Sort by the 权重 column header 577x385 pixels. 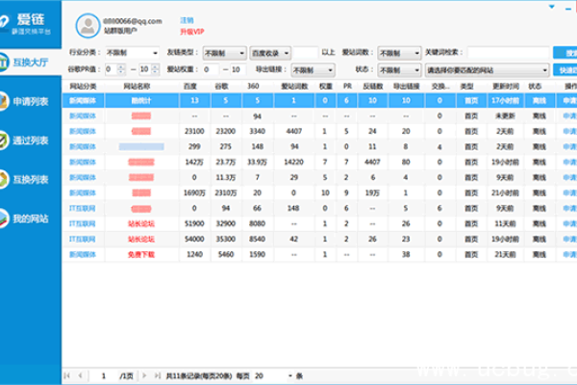326,87
